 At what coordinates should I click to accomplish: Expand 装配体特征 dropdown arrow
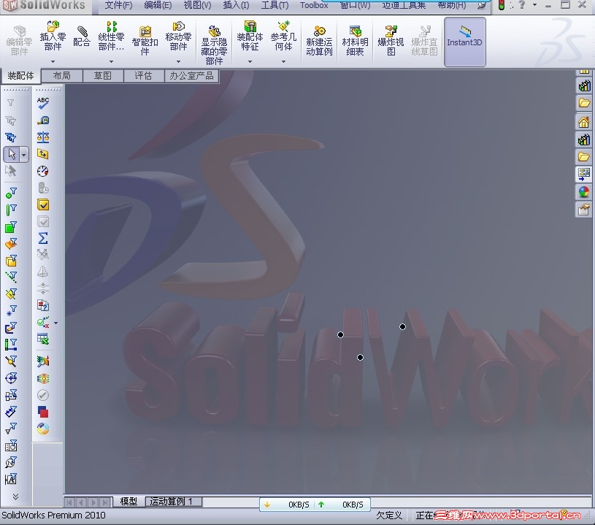250,61
